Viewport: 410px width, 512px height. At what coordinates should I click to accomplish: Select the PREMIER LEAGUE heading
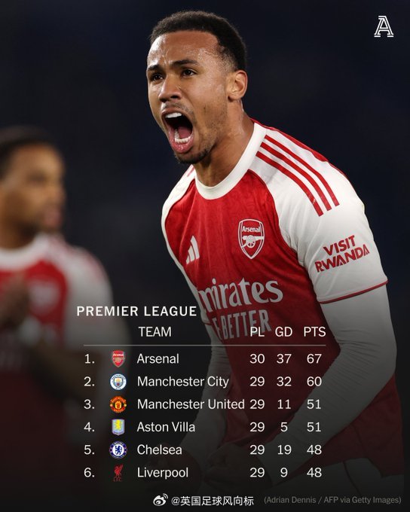pos(136,311)
